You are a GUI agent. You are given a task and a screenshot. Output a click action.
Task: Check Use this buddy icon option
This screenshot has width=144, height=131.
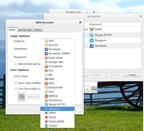coord(16,89)
